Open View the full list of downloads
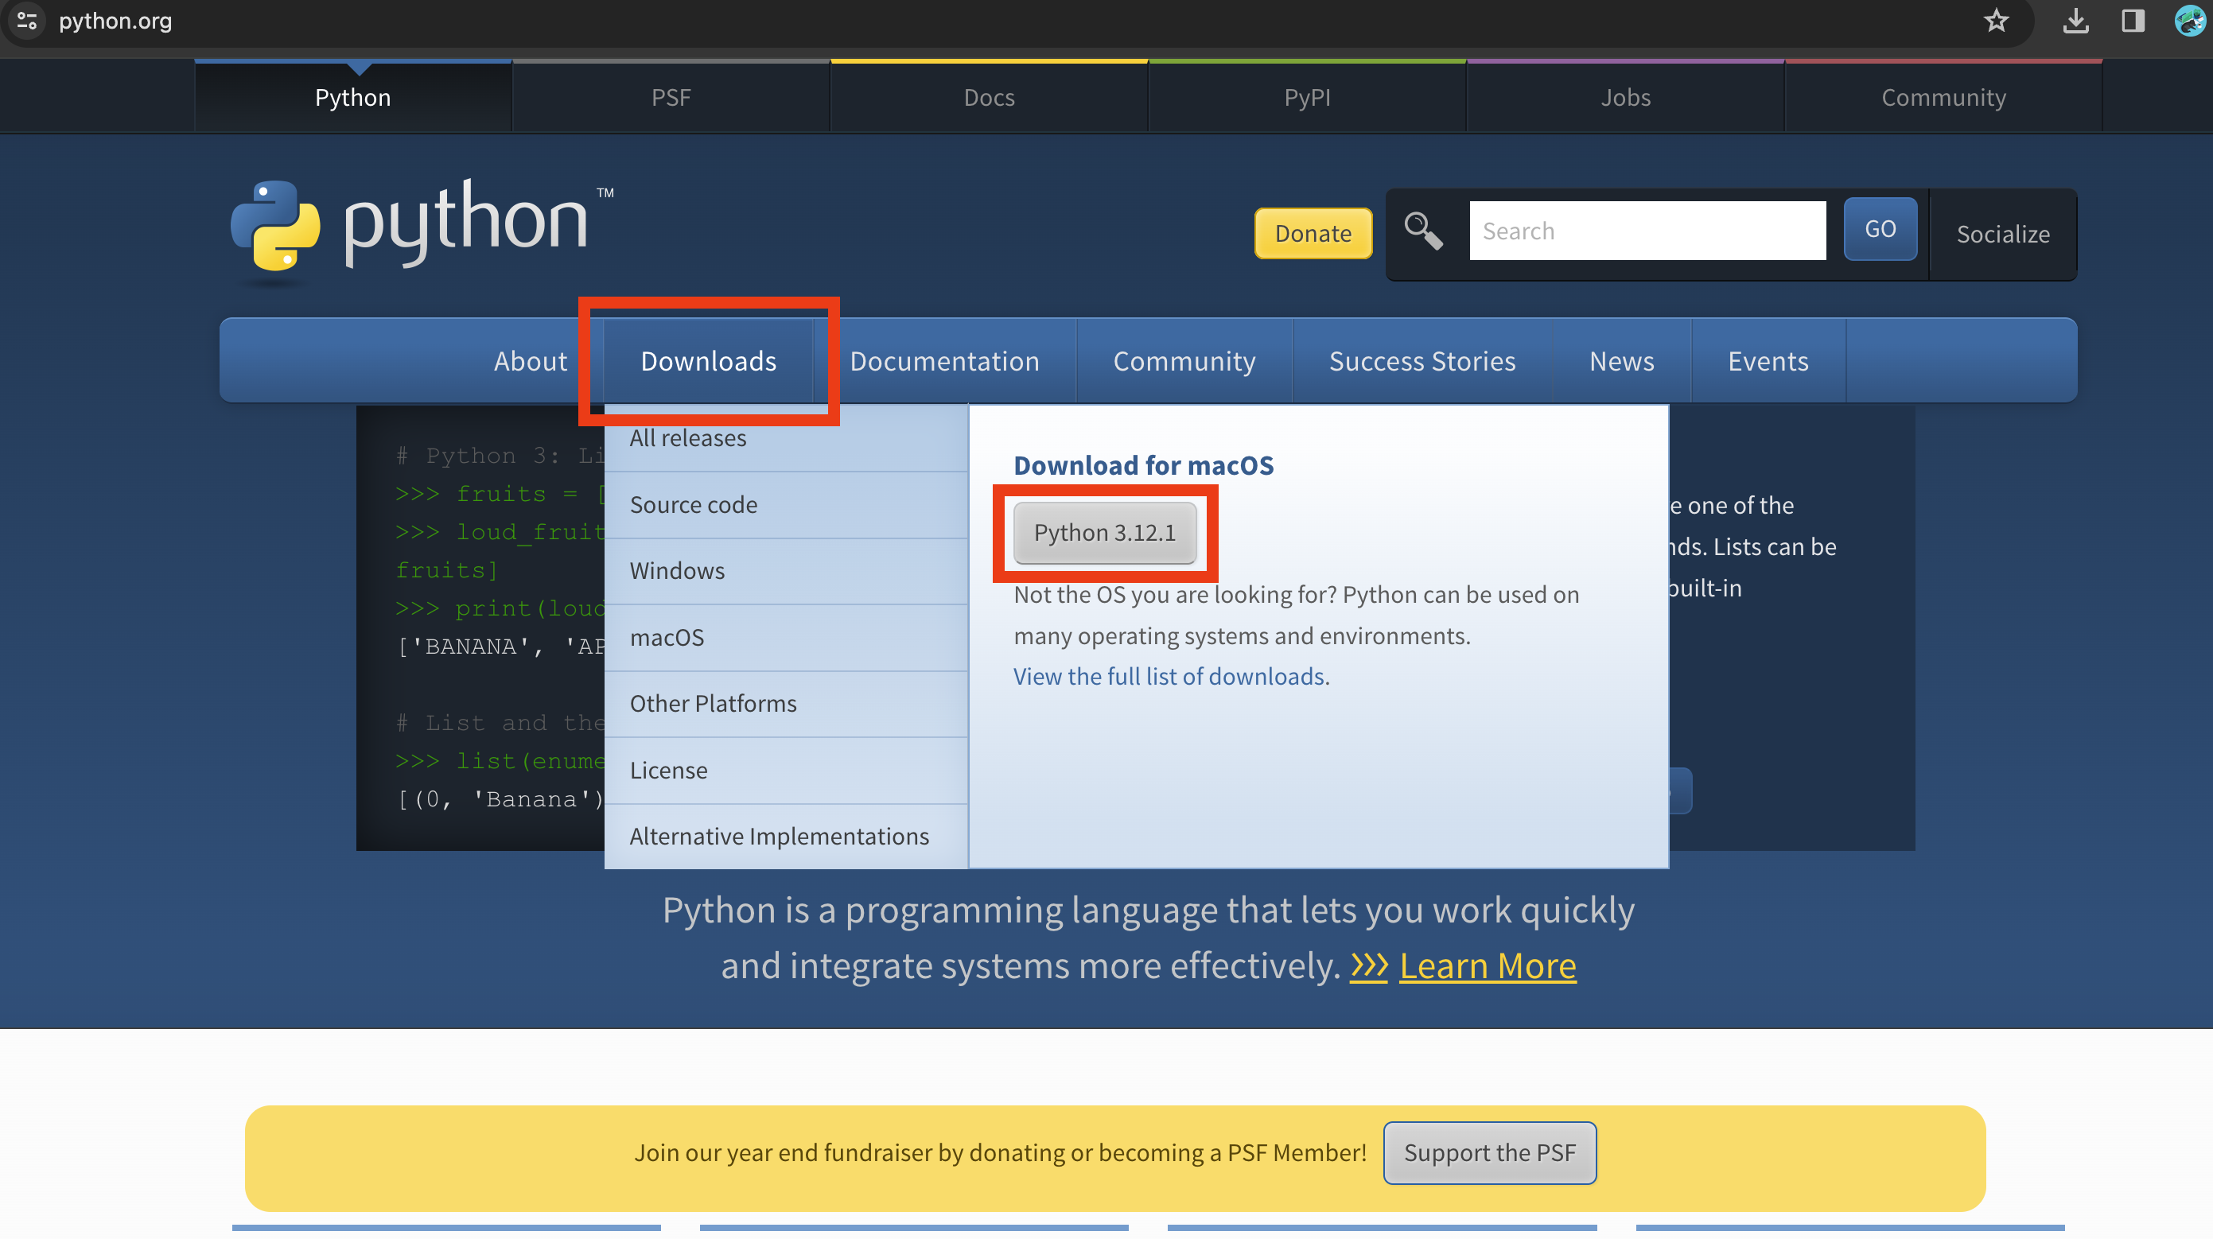 point(1169,676)
